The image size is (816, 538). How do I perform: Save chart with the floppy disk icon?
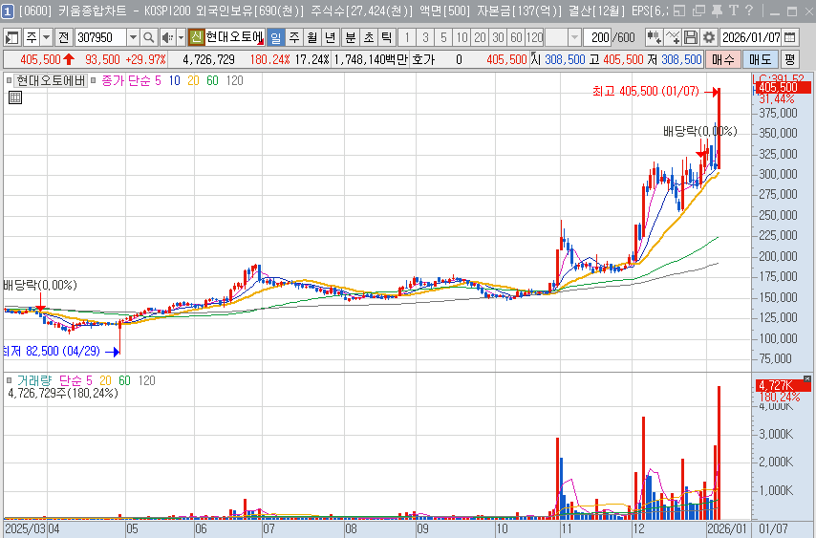pyautogui.click(x=691, y=37)
